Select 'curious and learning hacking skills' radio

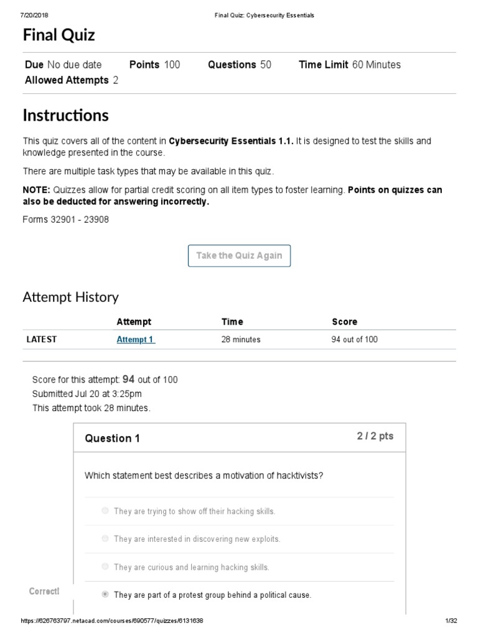pyautogui.click(x=105, y=567)
